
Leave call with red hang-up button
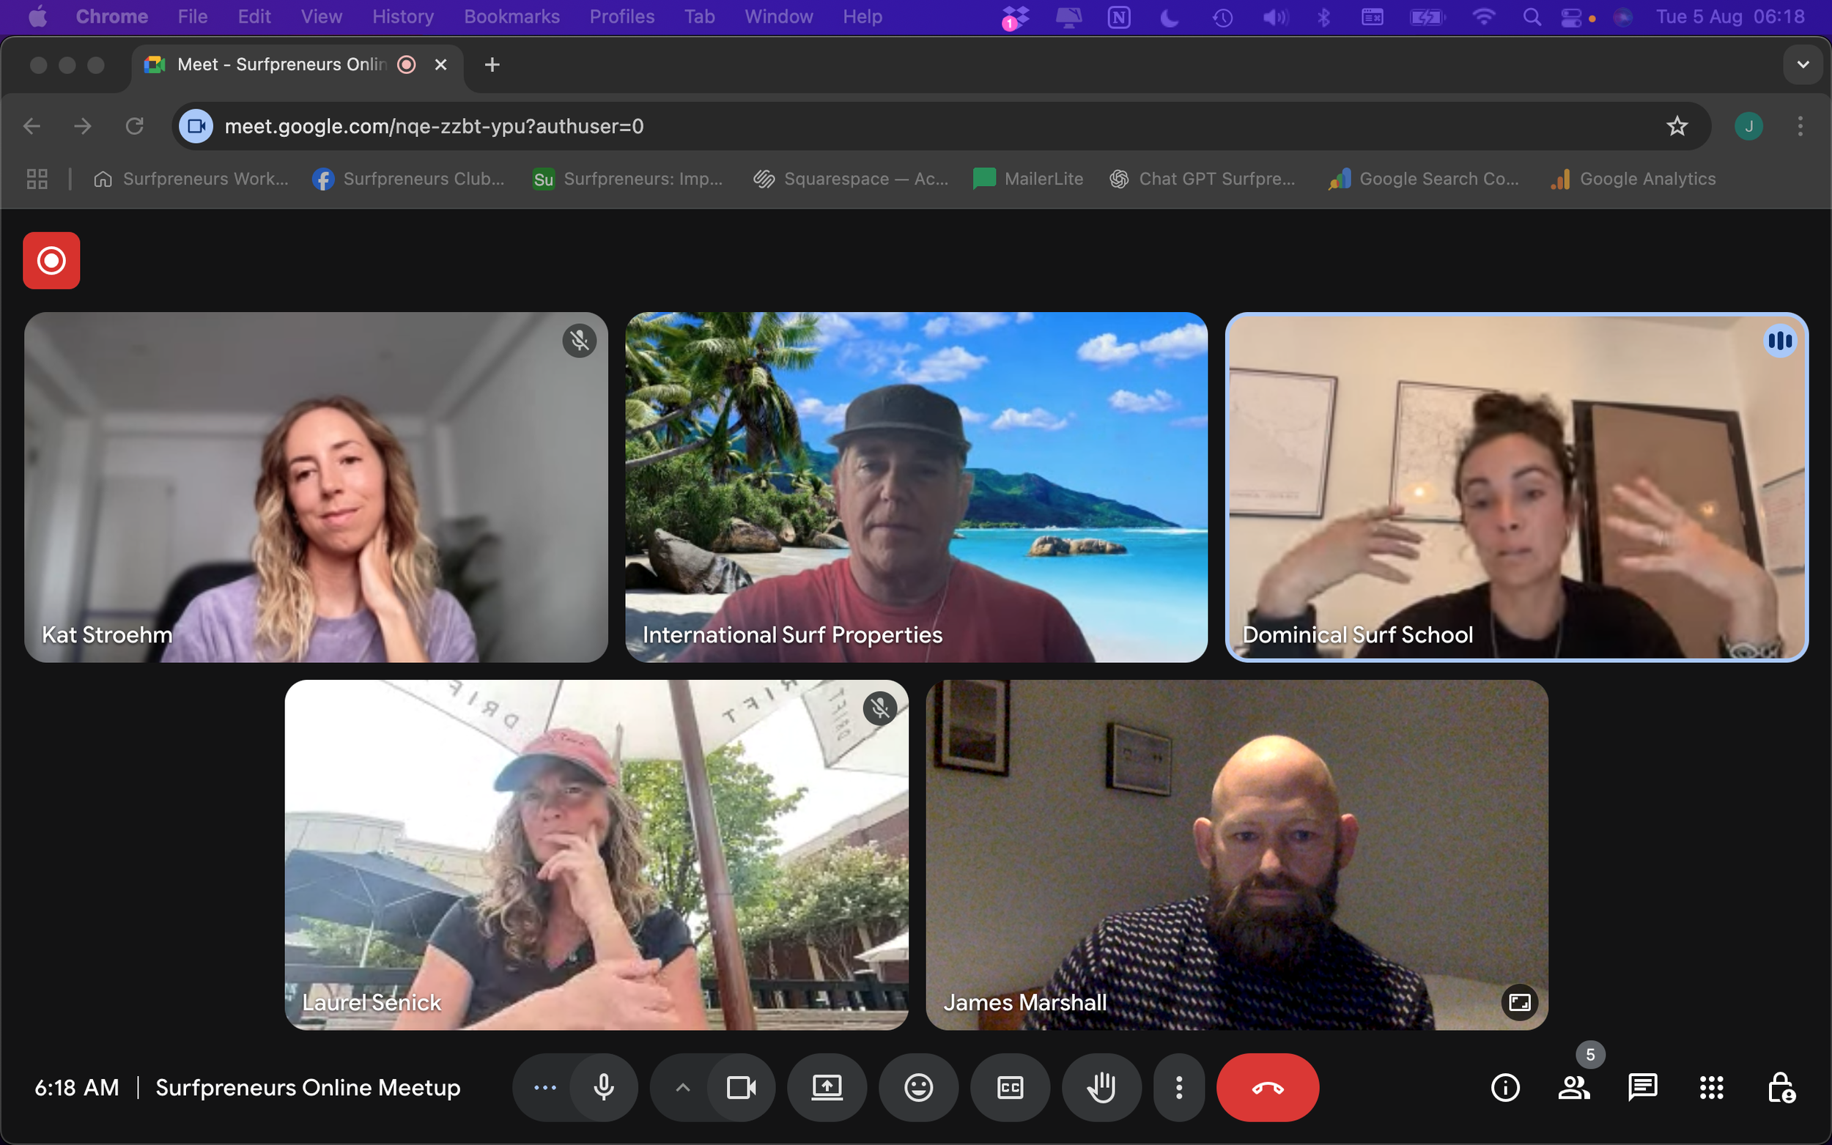pos(1267,1087)
